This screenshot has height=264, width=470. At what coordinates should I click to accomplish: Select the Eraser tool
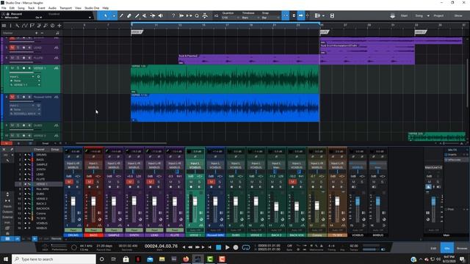129,15
